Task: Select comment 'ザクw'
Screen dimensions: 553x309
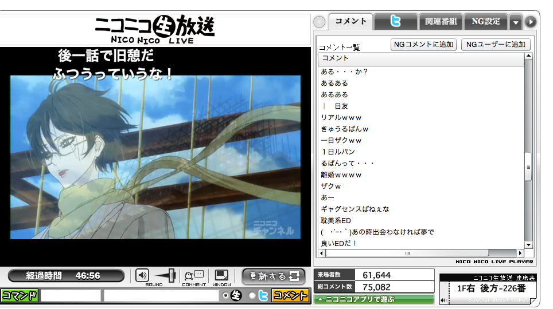Action: coord(330,186)
